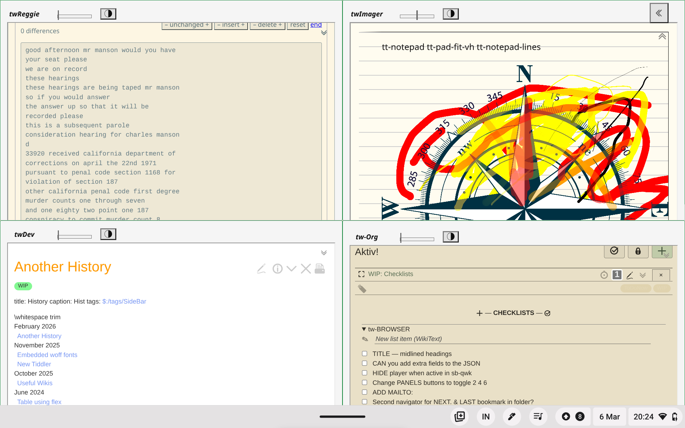Click the double left chevron button above twImager
Screen dimensions: 685x428
click(659, 13)
